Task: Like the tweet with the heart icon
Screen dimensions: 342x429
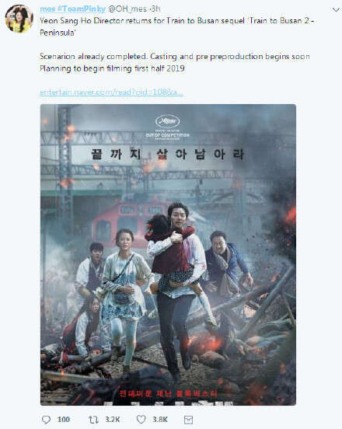Action: pyautogui.click(x=141, y=419)
